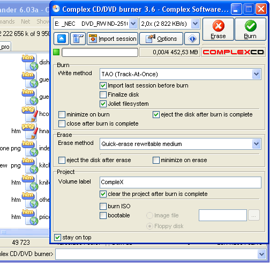The height and width of the screenshot is (263, 270).
Task: Toggle stay on top checkbox
Action: [x=57, y=238]
